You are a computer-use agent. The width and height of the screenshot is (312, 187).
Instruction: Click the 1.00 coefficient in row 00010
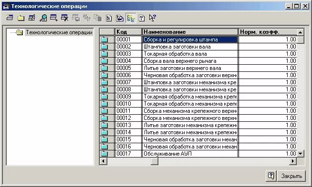268,104
